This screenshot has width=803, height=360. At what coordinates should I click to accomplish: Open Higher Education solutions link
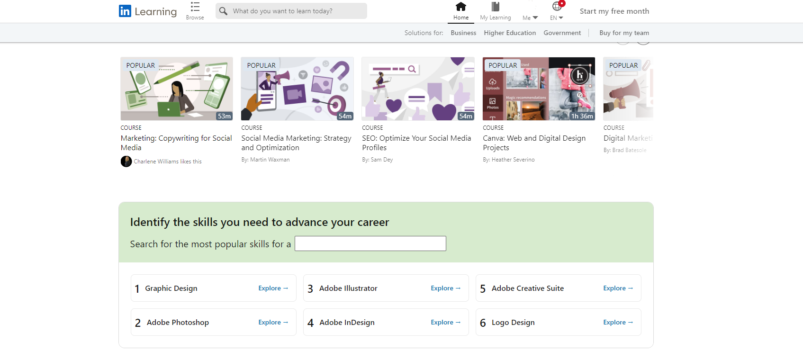[x=510, y=33]
